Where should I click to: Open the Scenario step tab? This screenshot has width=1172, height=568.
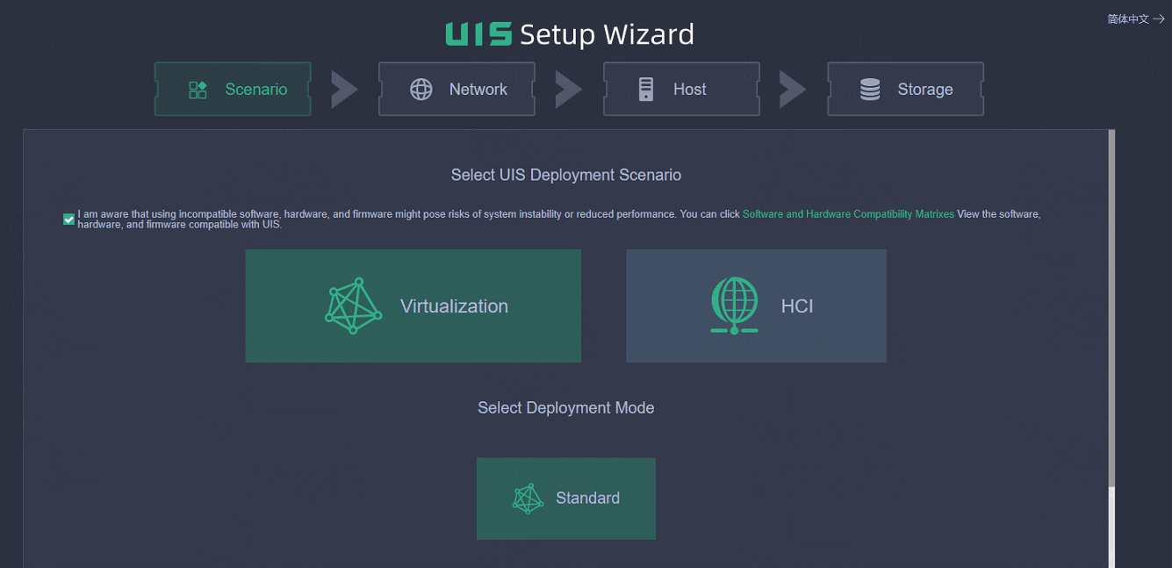click(x=233, y=89)
